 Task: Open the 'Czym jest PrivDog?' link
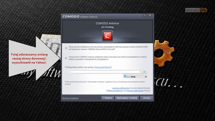coord(103,67)
